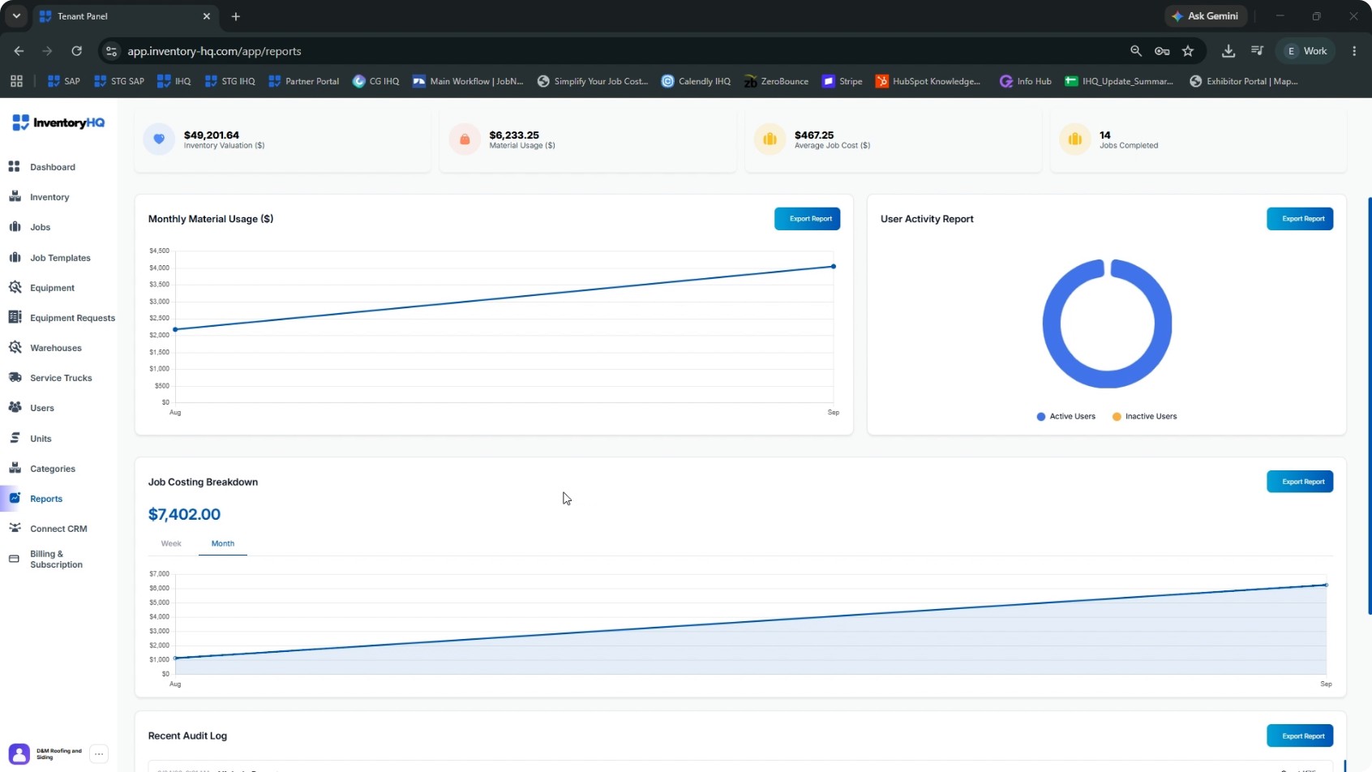
Task: Click the Equipment Requests icon
Action: coord(14,318)
